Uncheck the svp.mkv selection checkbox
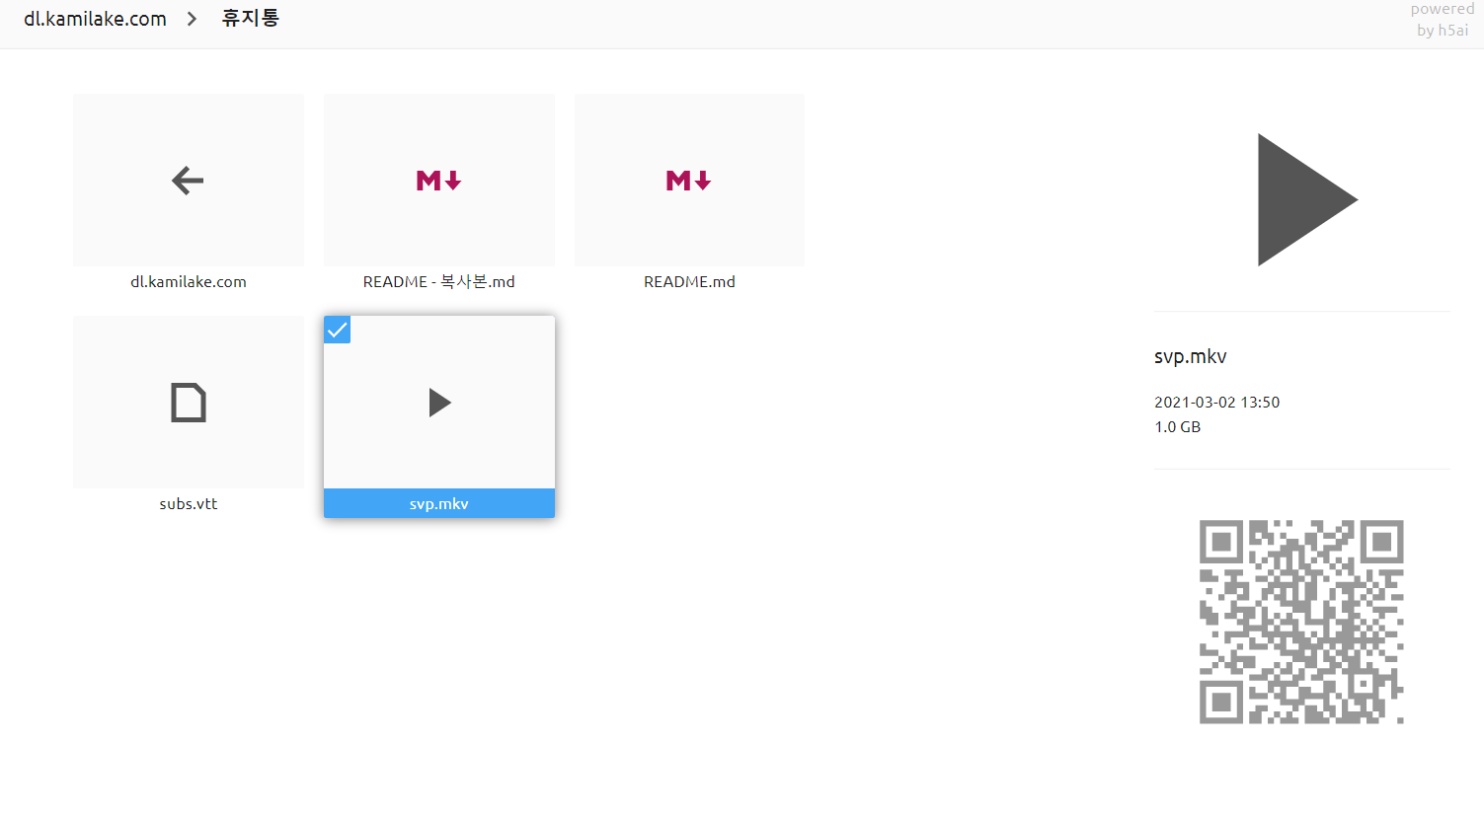The width and height of the screenshot is (1484, 817). 338,330
